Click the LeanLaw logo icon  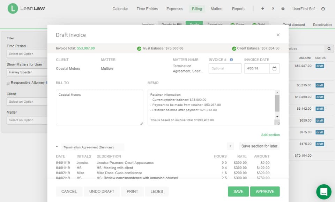pos(13,9)
